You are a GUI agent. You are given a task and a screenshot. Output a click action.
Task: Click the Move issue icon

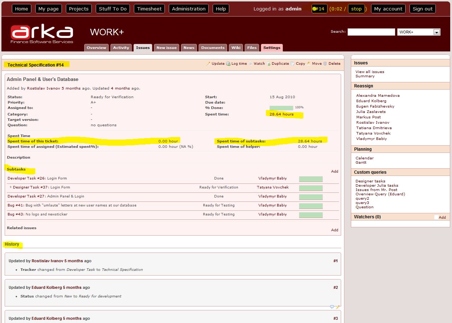click(308, 64)
